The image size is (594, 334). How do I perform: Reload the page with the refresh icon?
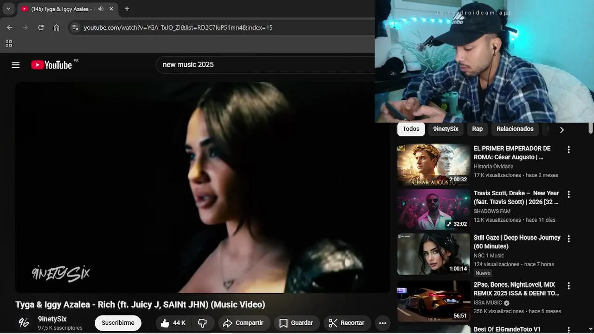pyautogui.click(x=41, y=27)
